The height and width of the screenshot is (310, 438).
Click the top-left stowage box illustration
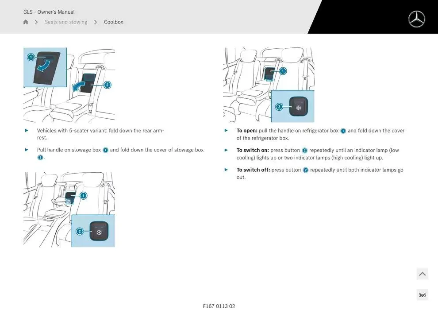[x=69, y=85]
